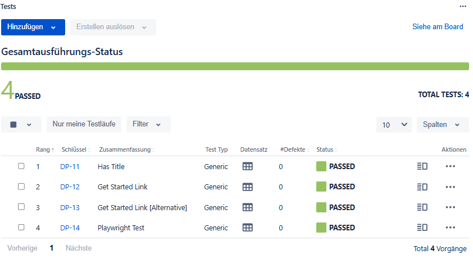473x259 pixels.
Task: Check the box next to DP-14
Action: pos(21,228)
